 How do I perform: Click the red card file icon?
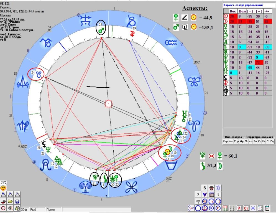tap(4, 202)
